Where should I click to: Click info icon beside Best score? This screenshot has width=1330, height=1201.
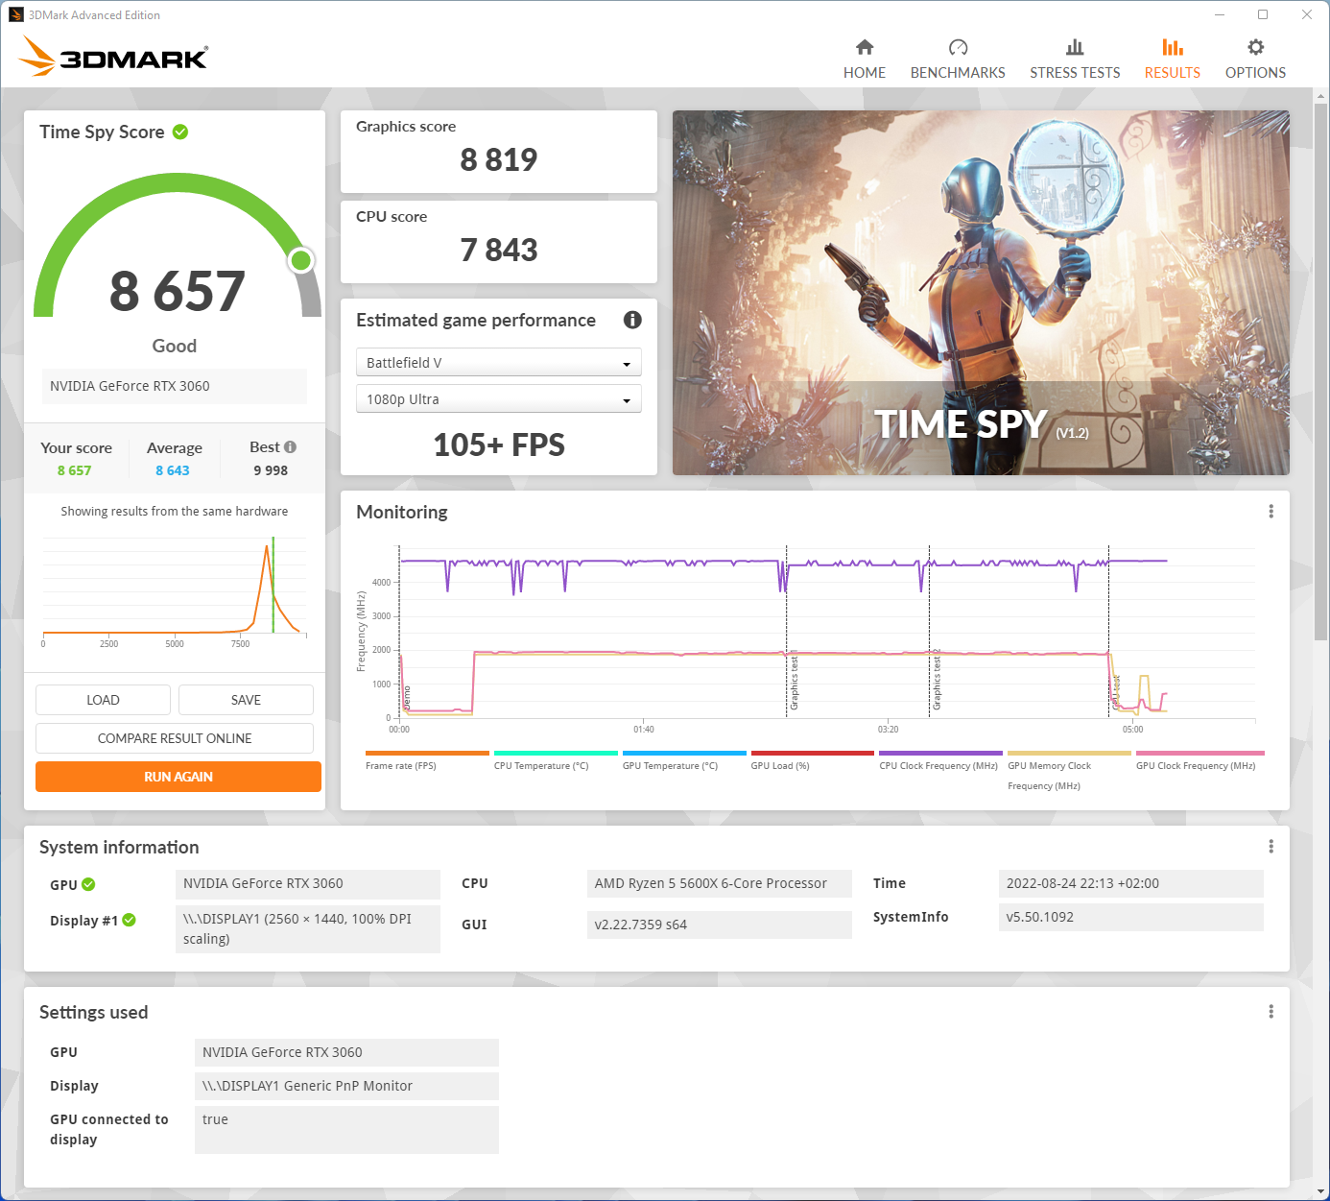[x=291, y=447]
